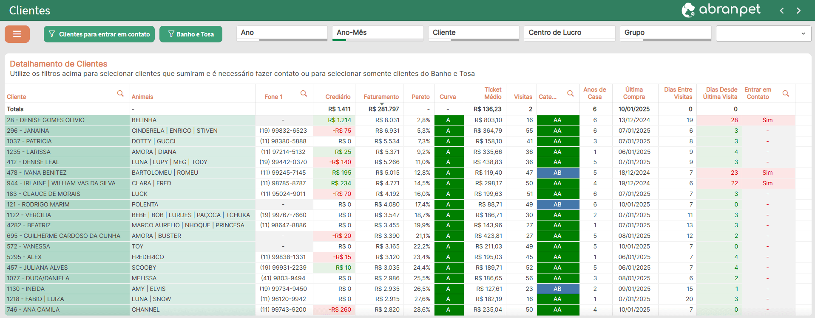815x318 pixels.
Task: Click the search icon in Cliente column
Action: click(x=120, y=93)
